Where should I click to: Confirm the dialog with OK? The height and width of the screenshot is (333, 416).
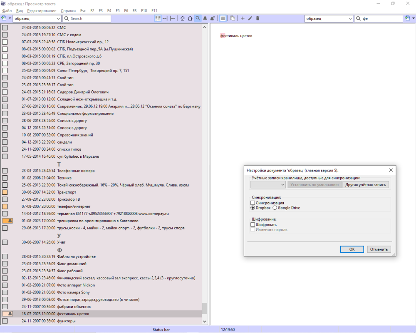click(x=352, y=249)
